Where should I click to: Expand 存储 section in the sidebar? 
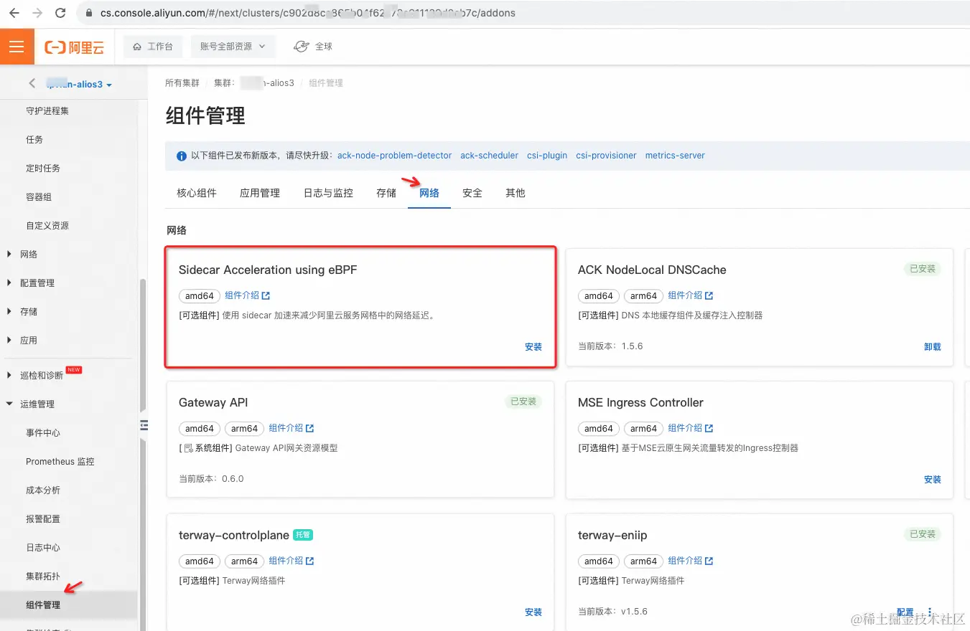coord(29,312)
